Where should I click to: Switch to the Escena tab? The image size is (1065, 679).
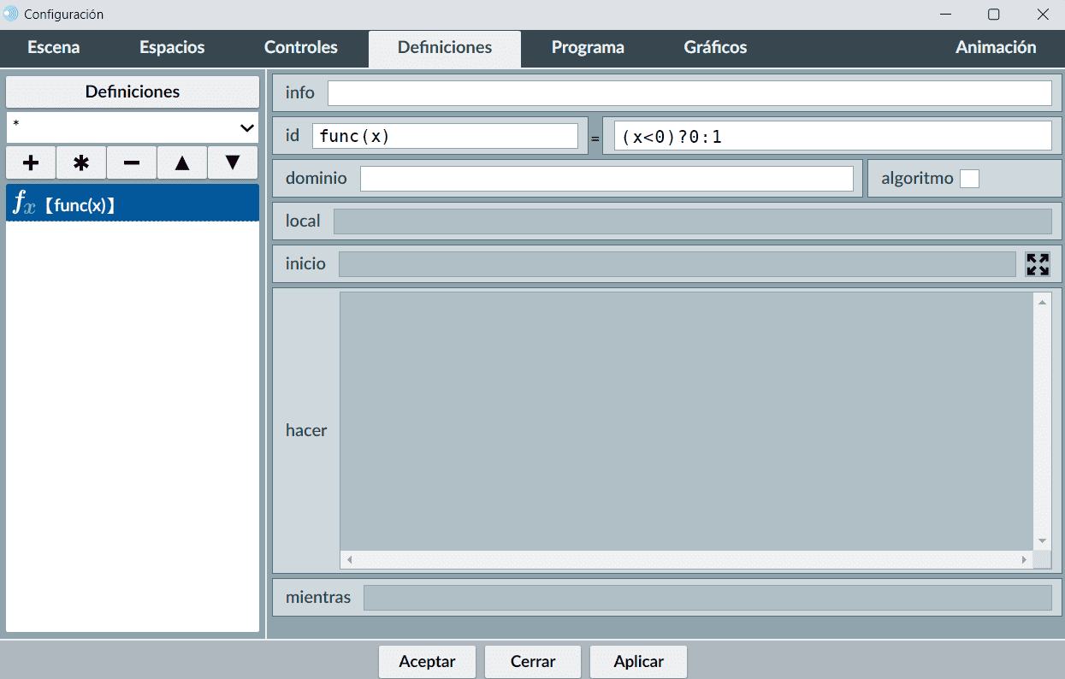54,48
